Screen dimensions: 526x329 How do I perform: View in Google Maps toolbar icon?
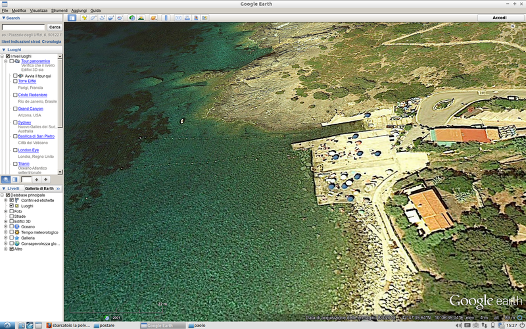click(x=204, y=18)
